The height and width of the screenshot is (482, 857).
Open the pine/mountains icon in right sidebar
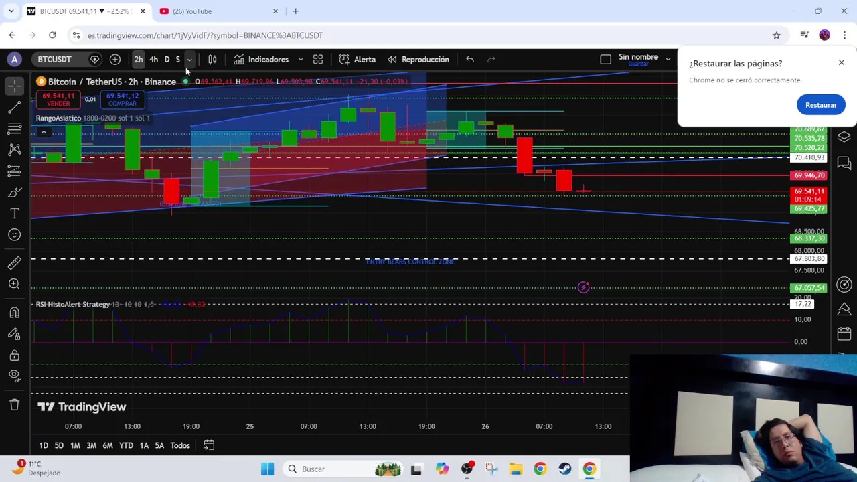(844, 309)
